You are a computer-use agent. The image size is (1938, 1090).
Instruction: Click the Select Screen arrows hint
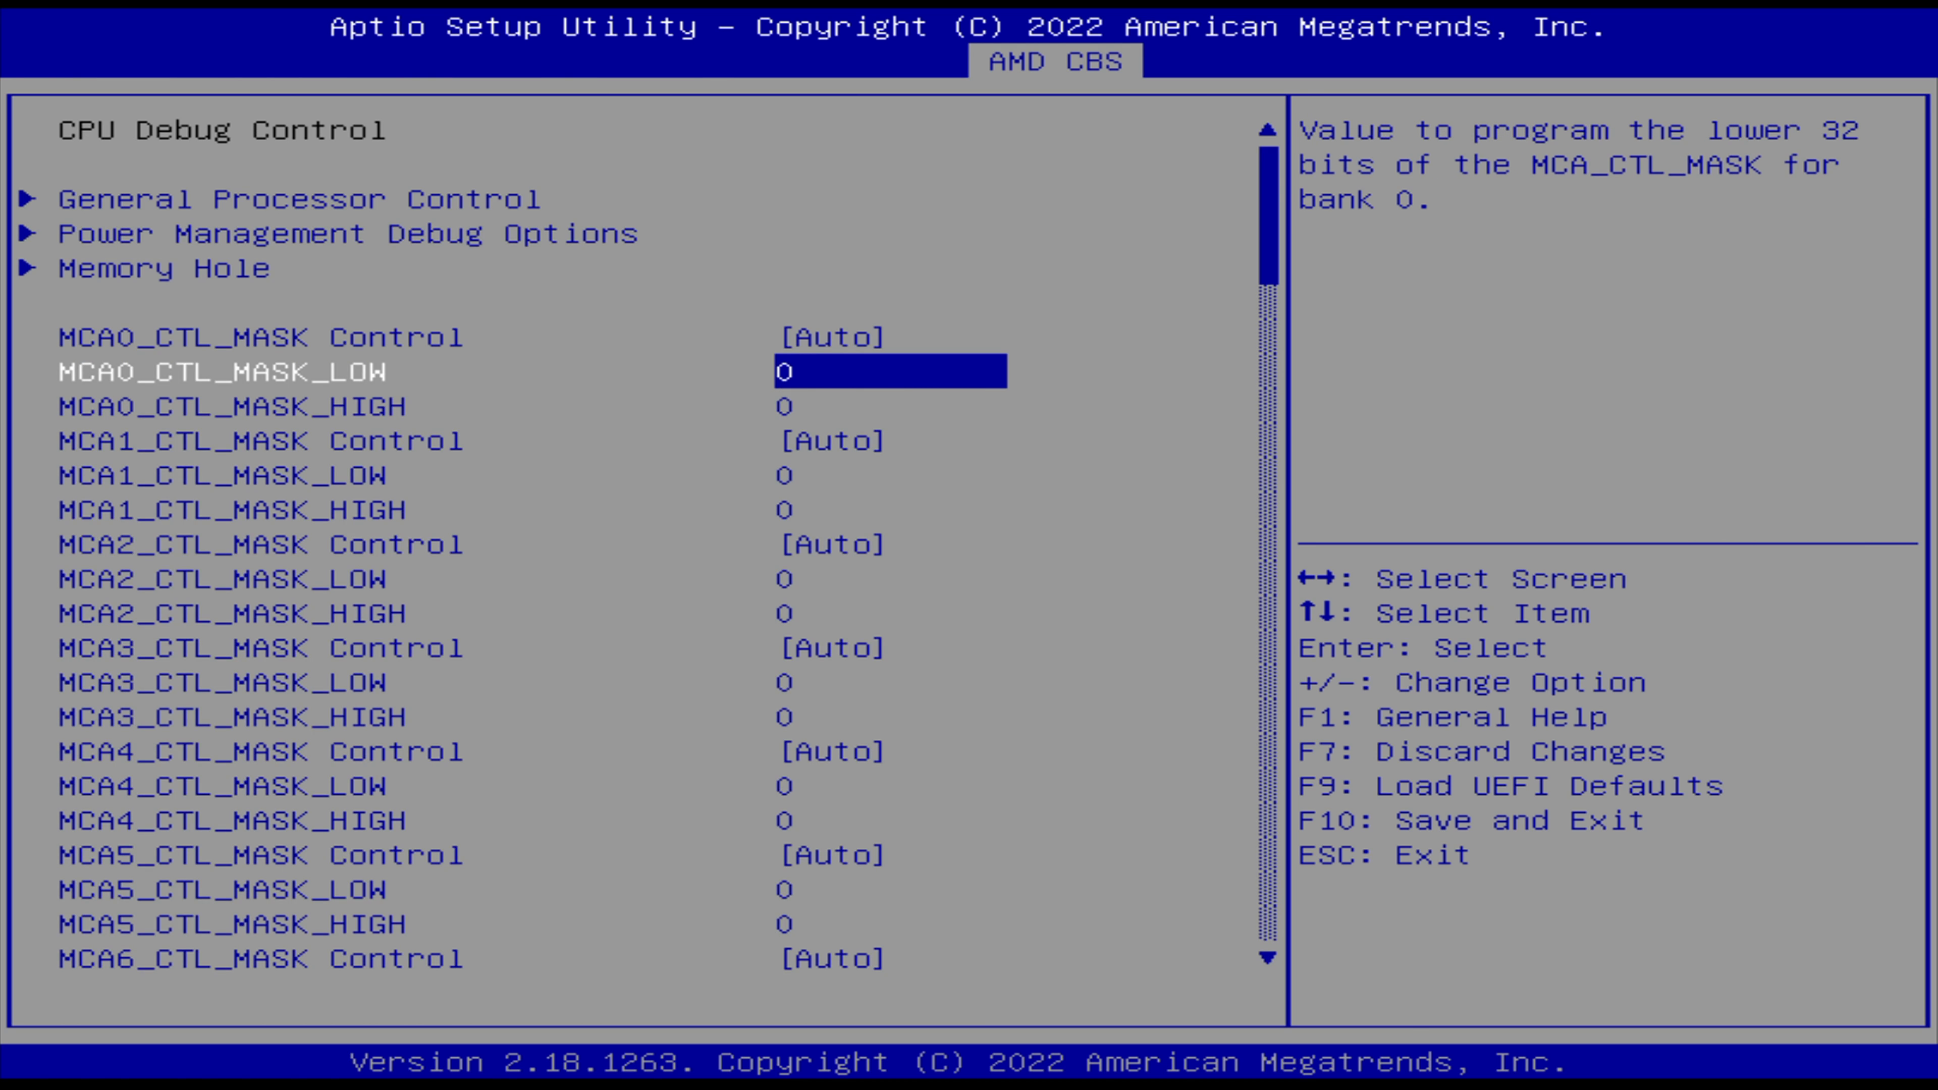pyautogui.click(x=1463, y=579)
